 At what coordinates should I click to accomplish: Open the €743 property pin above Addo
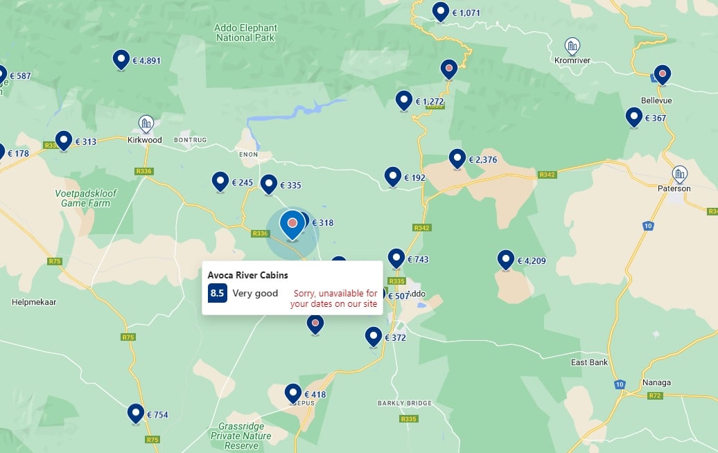[x=396, y=258]
